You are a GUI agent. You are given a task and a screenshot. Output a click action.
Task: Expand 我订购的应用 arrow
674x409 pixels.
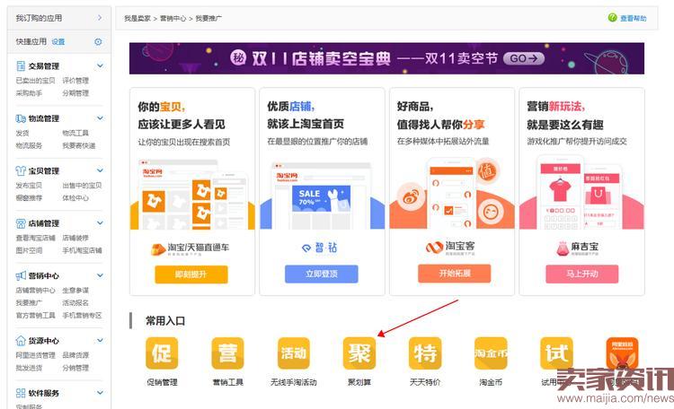point(100,18)
